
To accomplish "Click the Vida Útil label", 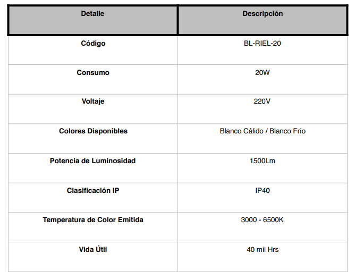I will pos(93,249).
